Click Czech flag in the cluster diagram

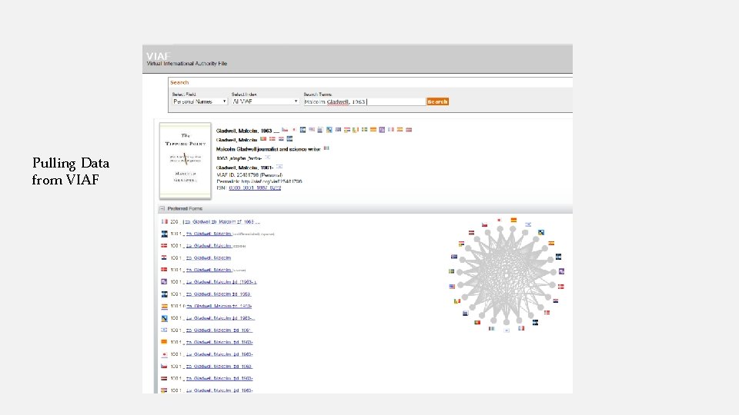484,225
